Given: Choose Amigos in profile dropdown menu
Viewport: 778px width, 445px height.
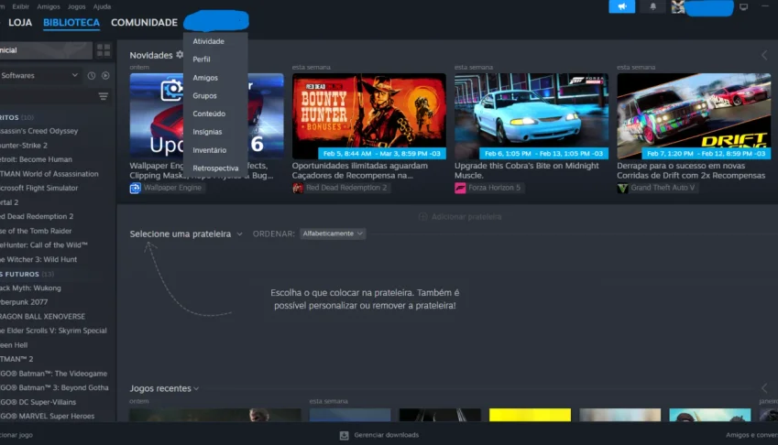Looking at the screenshot, I should [205, 78].
